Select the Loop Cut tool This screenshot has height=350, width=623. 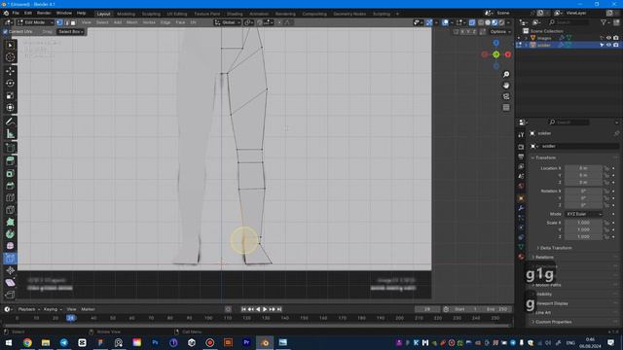11,197
